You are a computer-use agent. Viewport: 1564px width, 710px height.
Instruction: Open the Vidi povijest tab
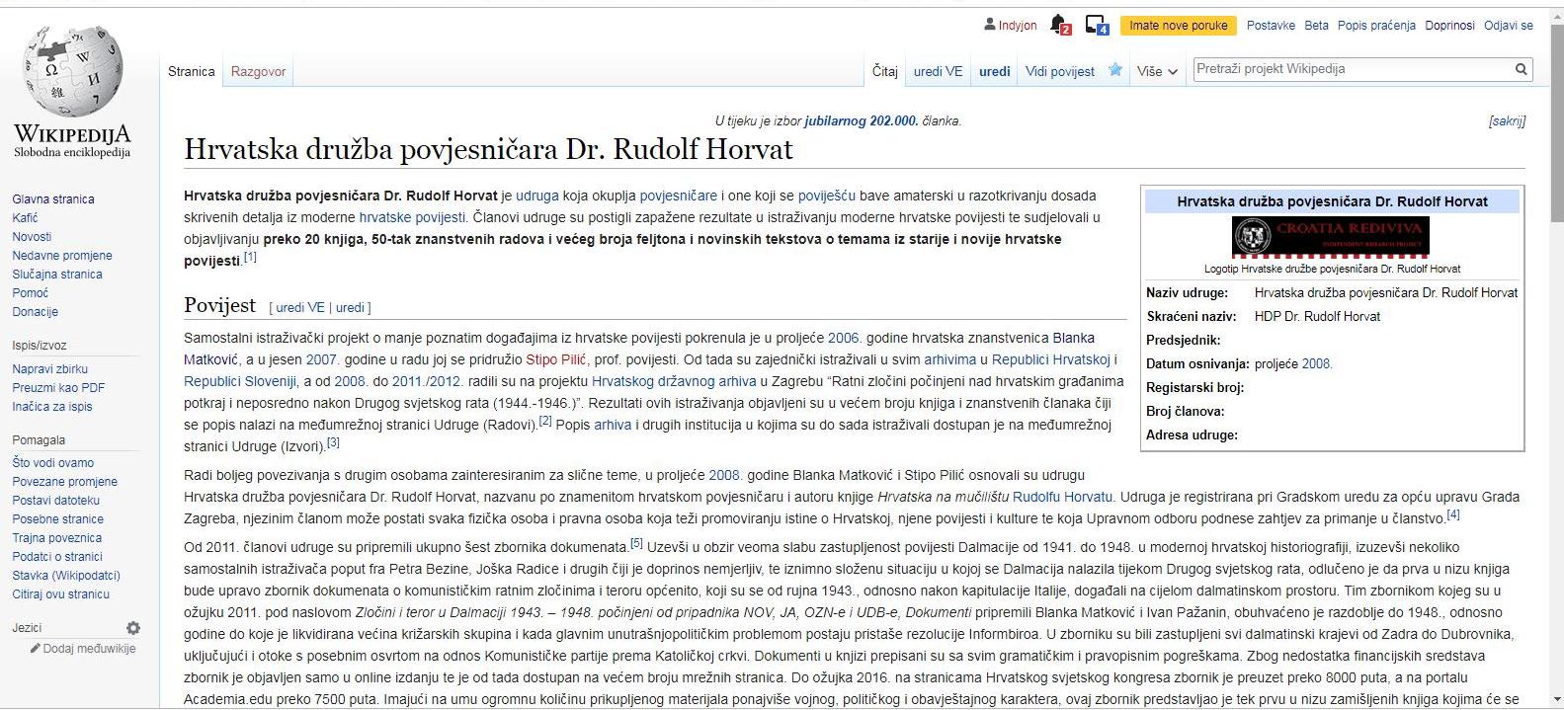(x=1059, y=71)
